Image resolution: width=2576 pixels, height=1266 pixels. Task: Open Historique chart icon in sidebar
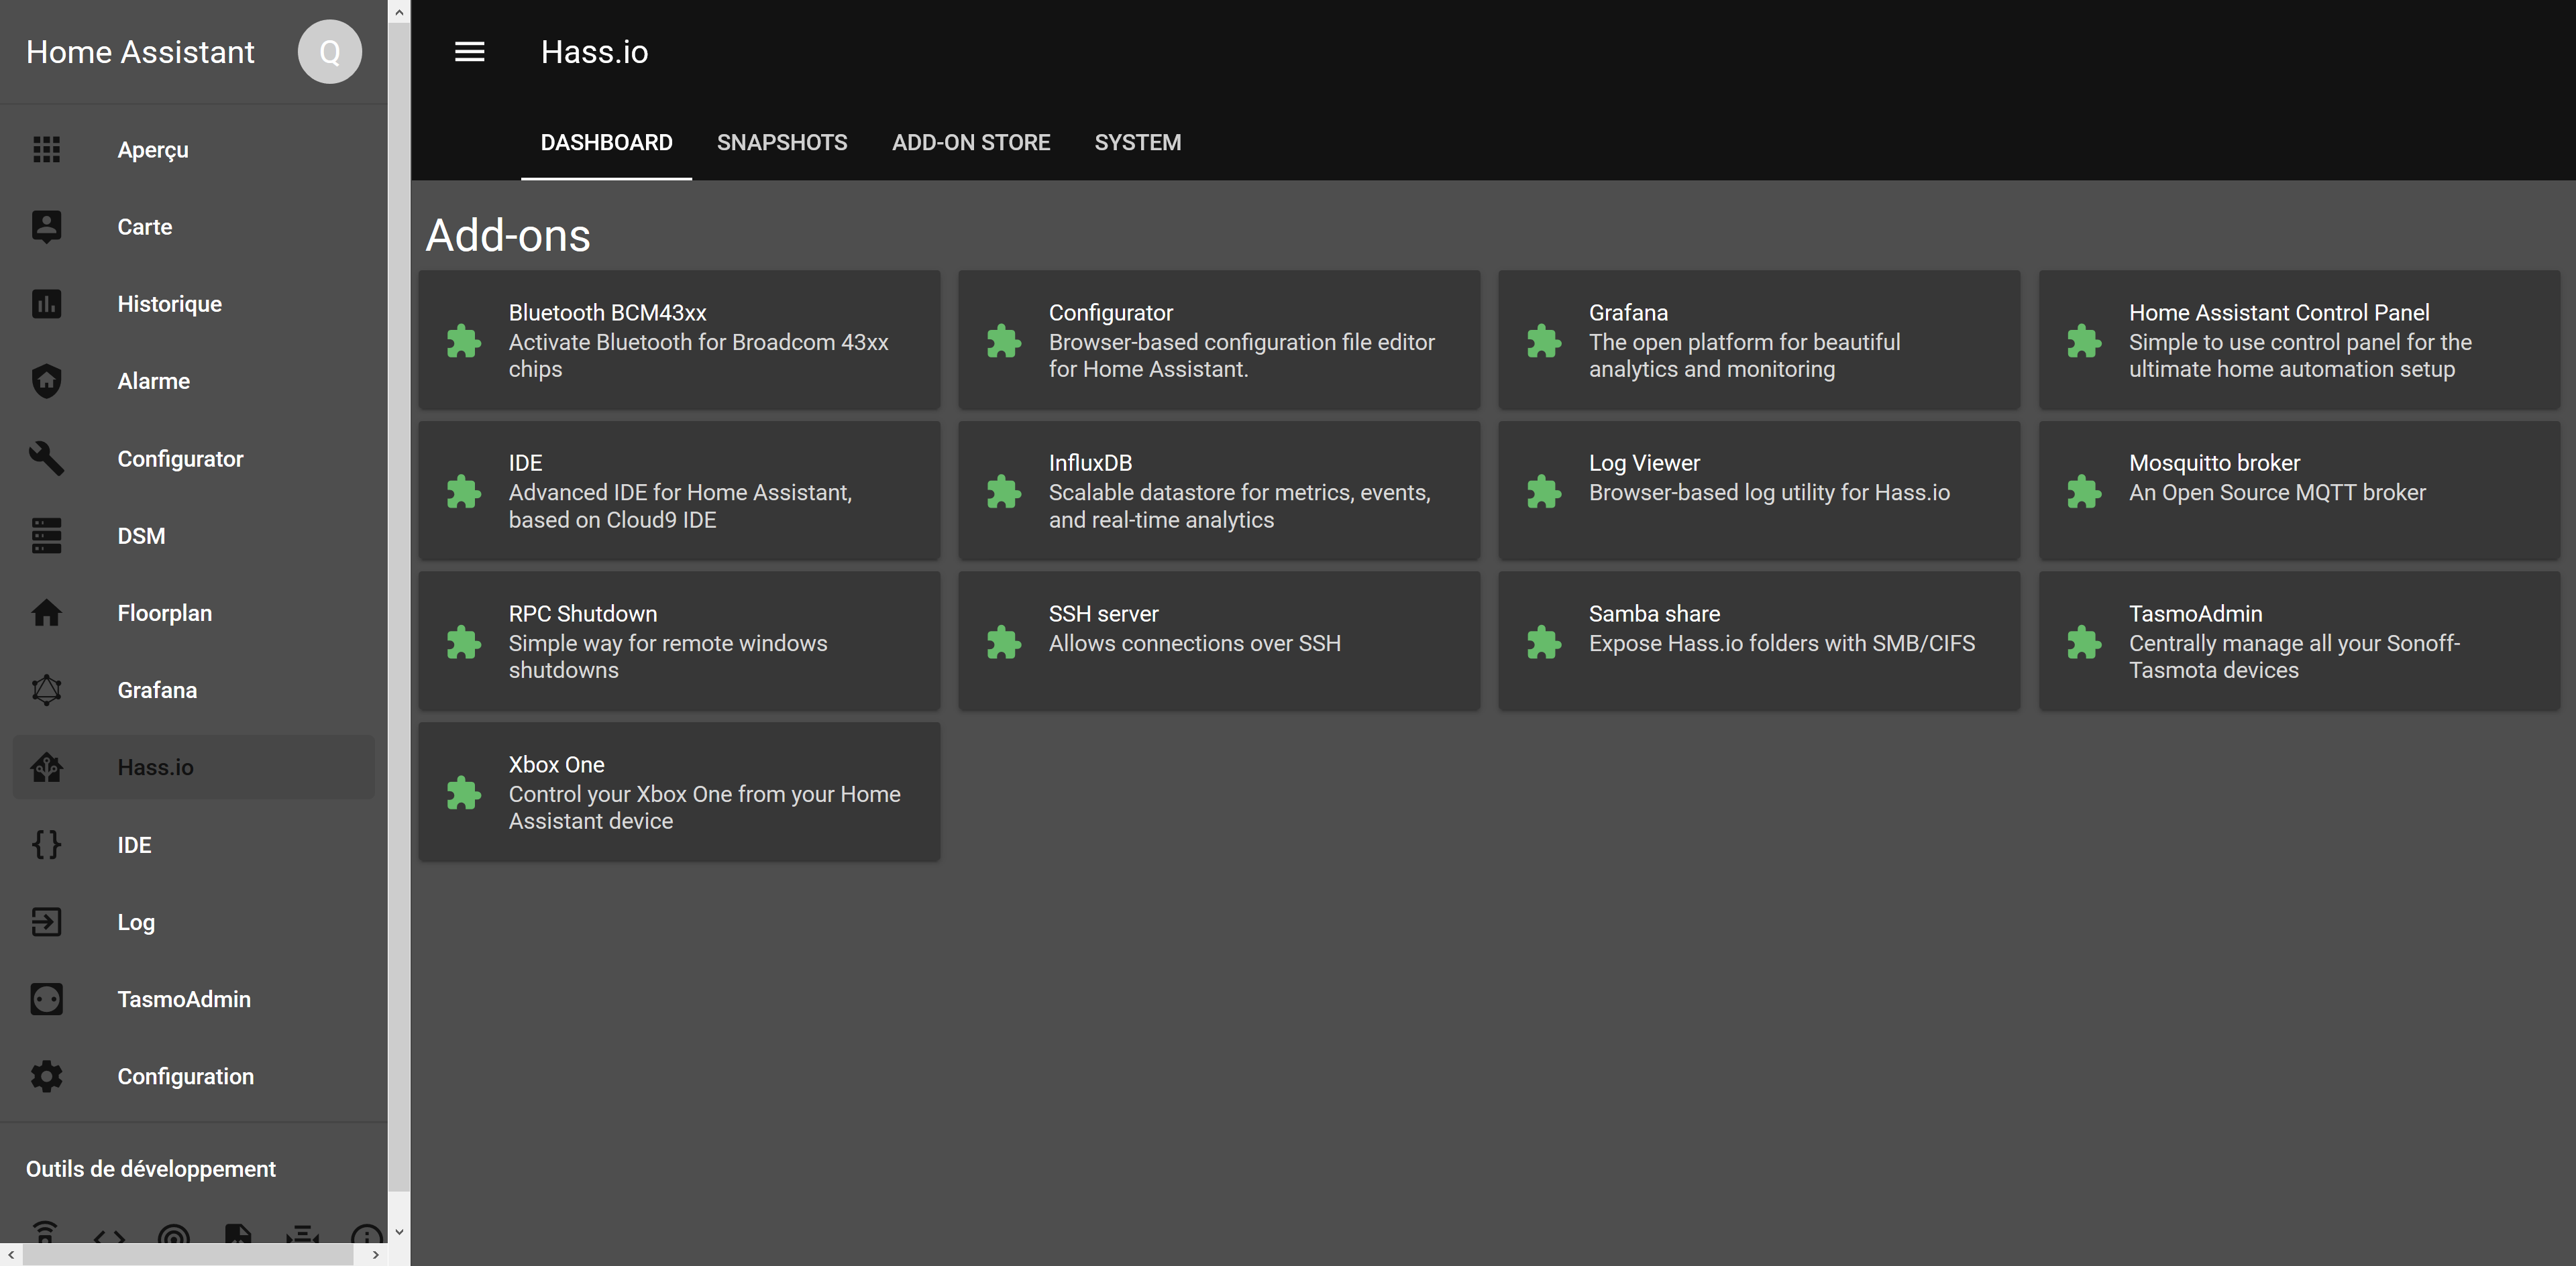[x=46, y=304]
